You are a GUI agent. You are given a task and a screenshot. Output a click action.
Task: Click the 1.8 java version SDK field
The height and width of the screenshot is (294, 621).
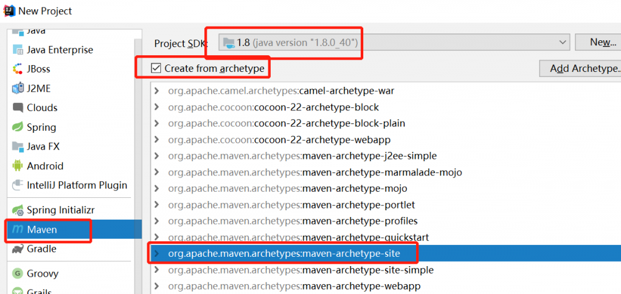(x=394, y=42)
